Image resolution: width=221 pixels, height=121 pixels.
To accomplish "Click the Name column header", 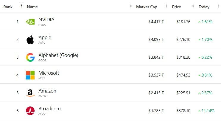I will [x=32, y=7].
